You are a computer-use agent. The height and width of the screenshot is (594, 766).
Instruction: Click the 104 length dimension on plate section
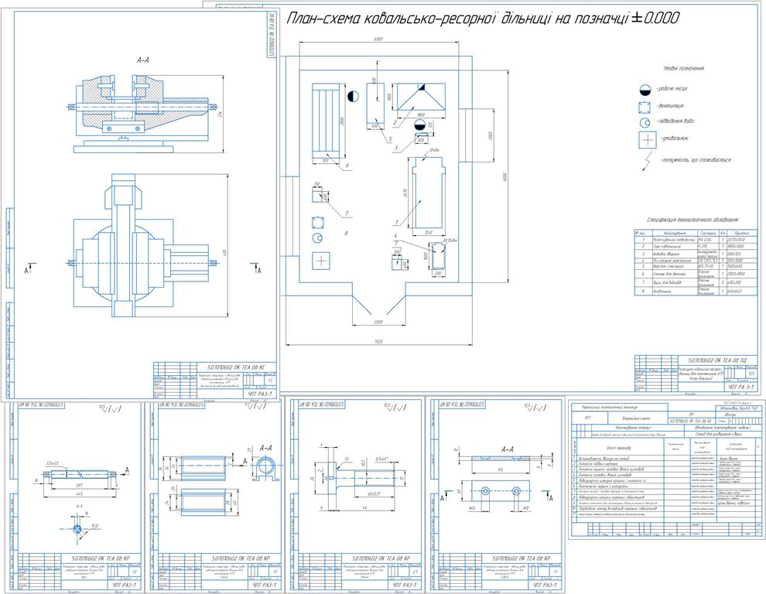(501, 470)
